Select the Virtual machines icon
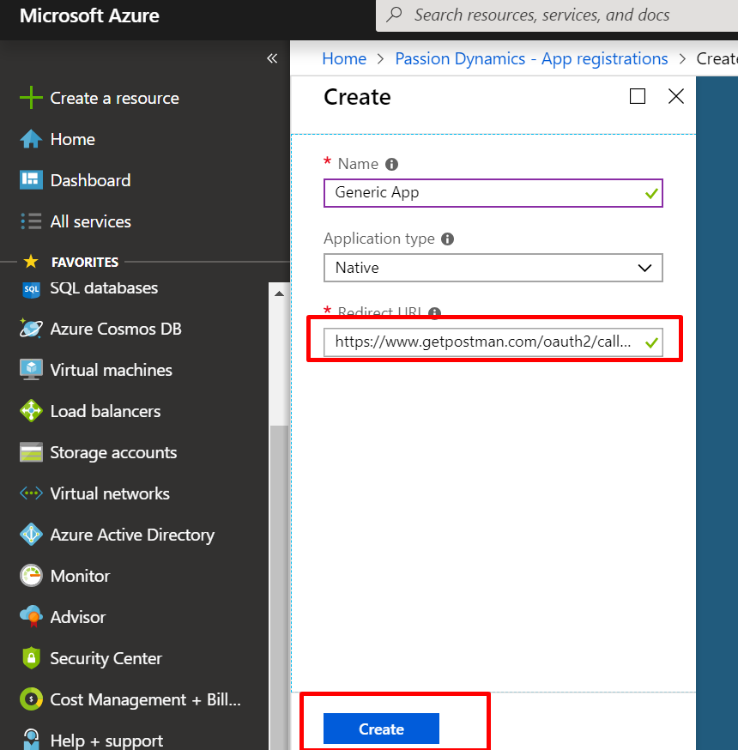738x750 pixels. [x=31, y=371]
